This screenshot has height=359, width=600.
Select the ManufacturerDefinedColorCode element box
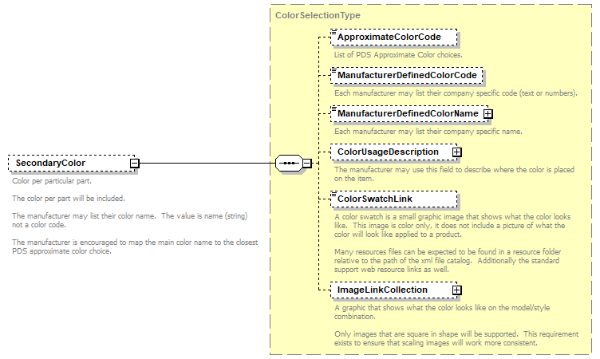(407, 76)
